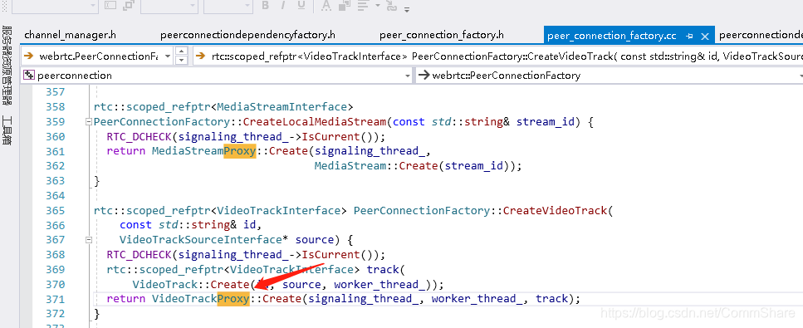Click RTC_DCHECK on line 368
The image size is (803, 328).
pos(139,255)
